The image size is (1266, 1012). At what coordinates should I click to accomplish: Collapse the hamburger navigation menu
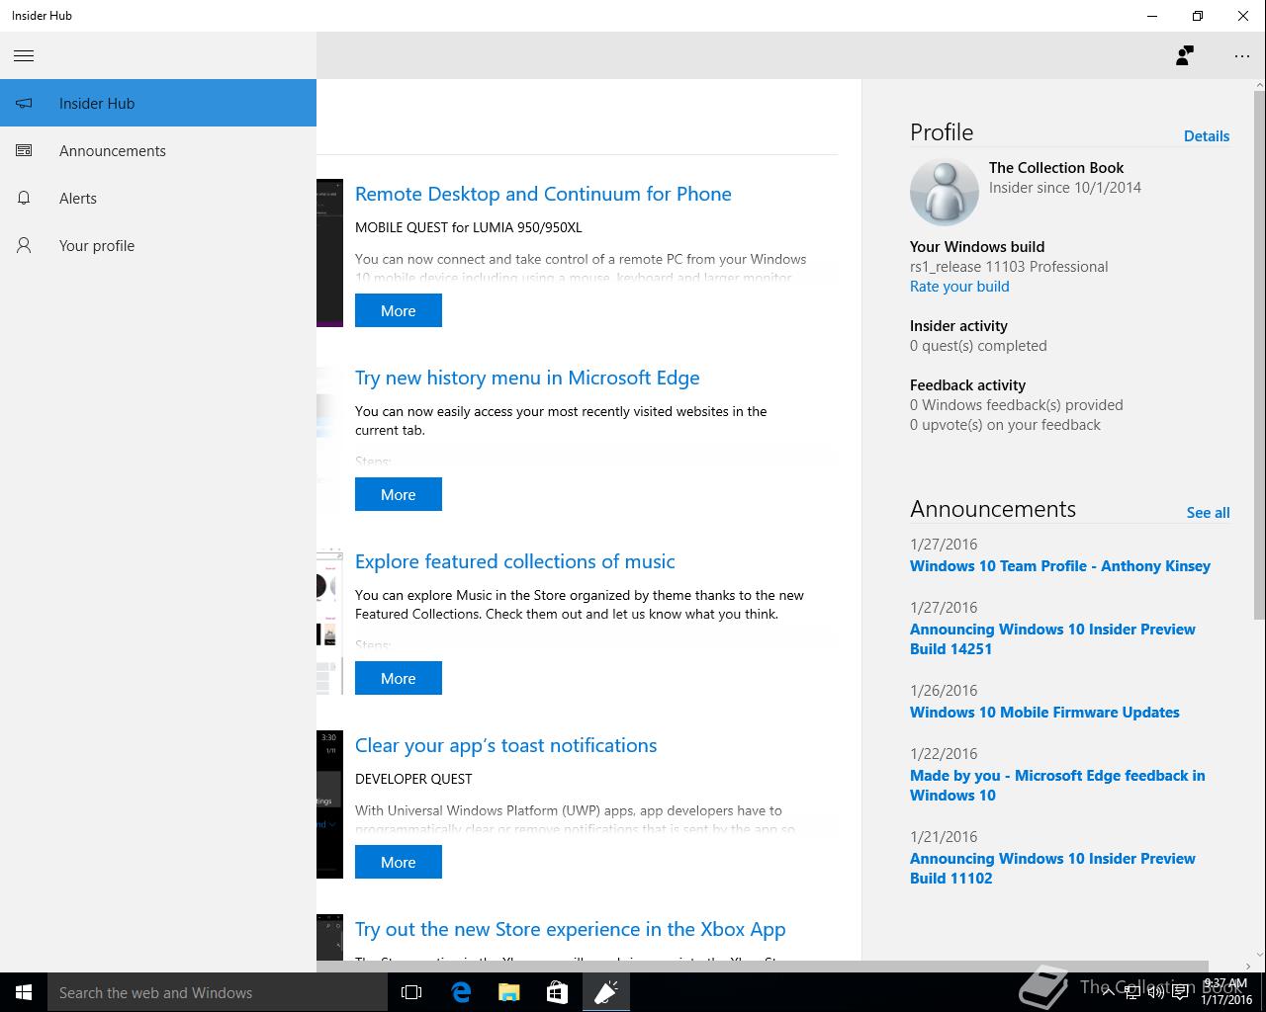pyautogui.click(x=24, y=55)
